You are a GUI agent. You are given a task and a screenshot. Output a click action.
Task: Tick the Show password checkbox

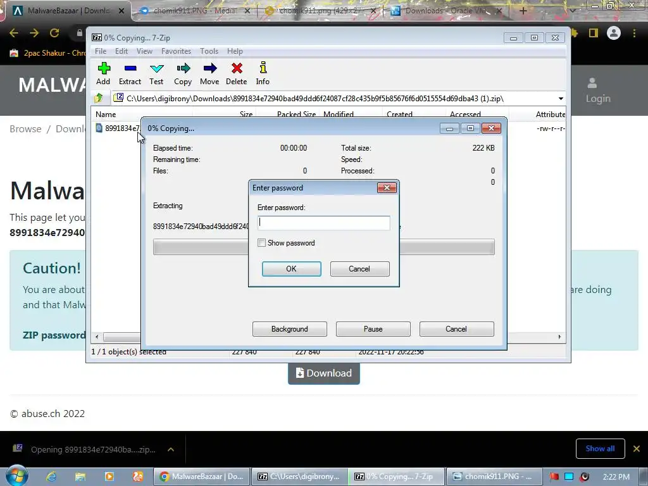coord(261,243)
